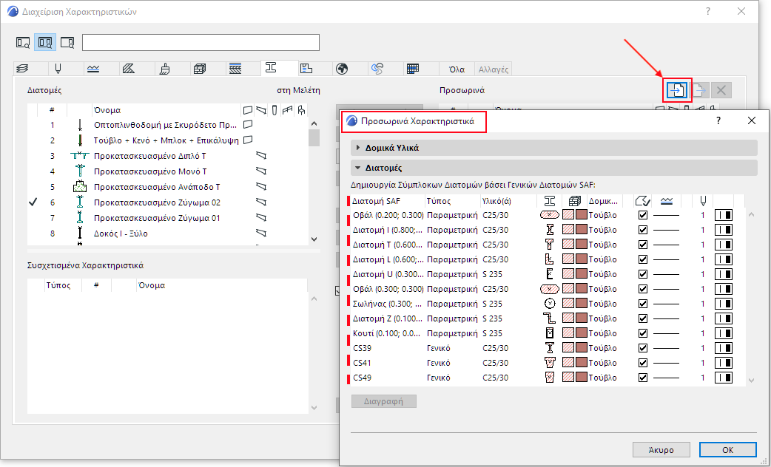Image resolution: width=771 pixels, height=467 pixels.
Task: Click the SAF table scroll-up arrow
Action: point(751,214)
